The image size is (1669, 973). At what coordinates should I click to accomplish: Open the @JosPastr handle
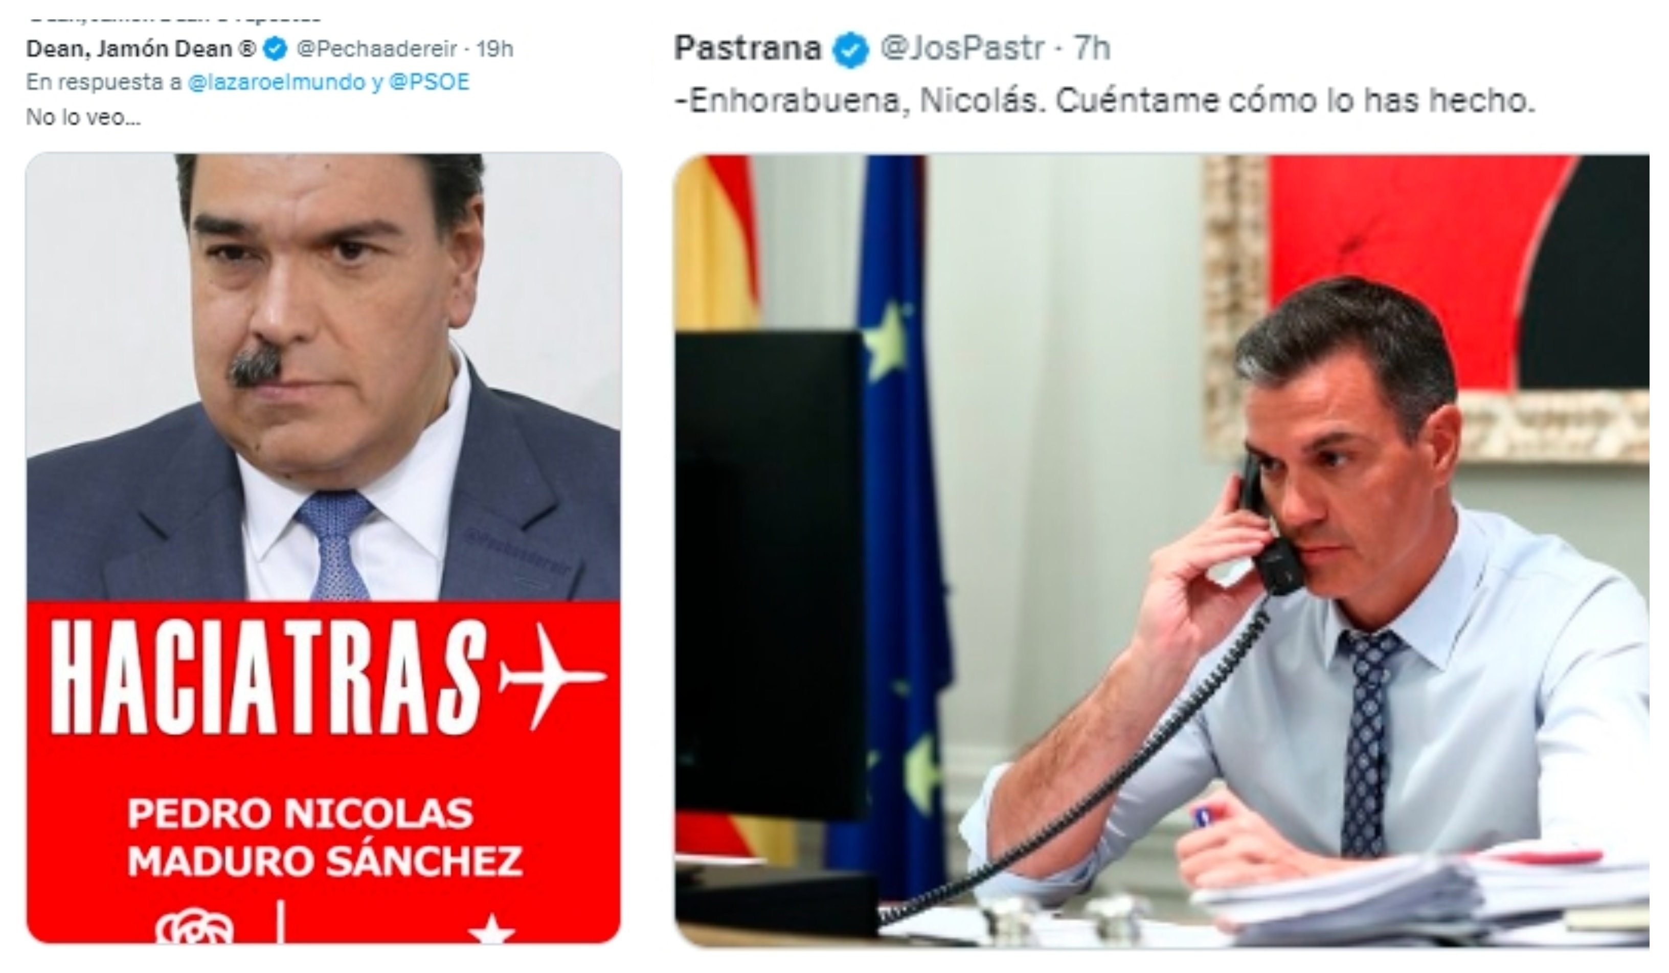click(x=962, y=49)
